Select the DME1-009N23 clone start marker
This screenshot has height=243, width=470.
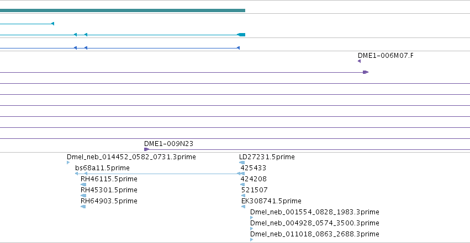coord(146,149)
